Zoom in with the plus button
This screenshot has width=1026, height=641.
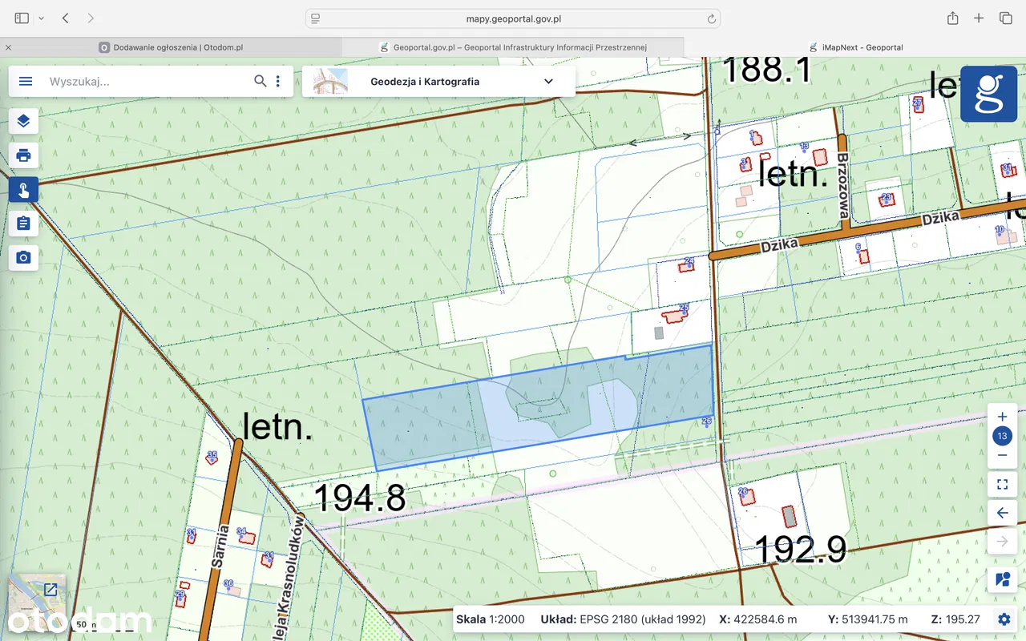coord(1002,417)
